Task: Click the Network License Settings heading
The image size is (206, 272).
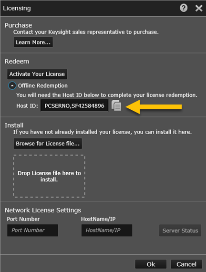Action: click(43, 210)
